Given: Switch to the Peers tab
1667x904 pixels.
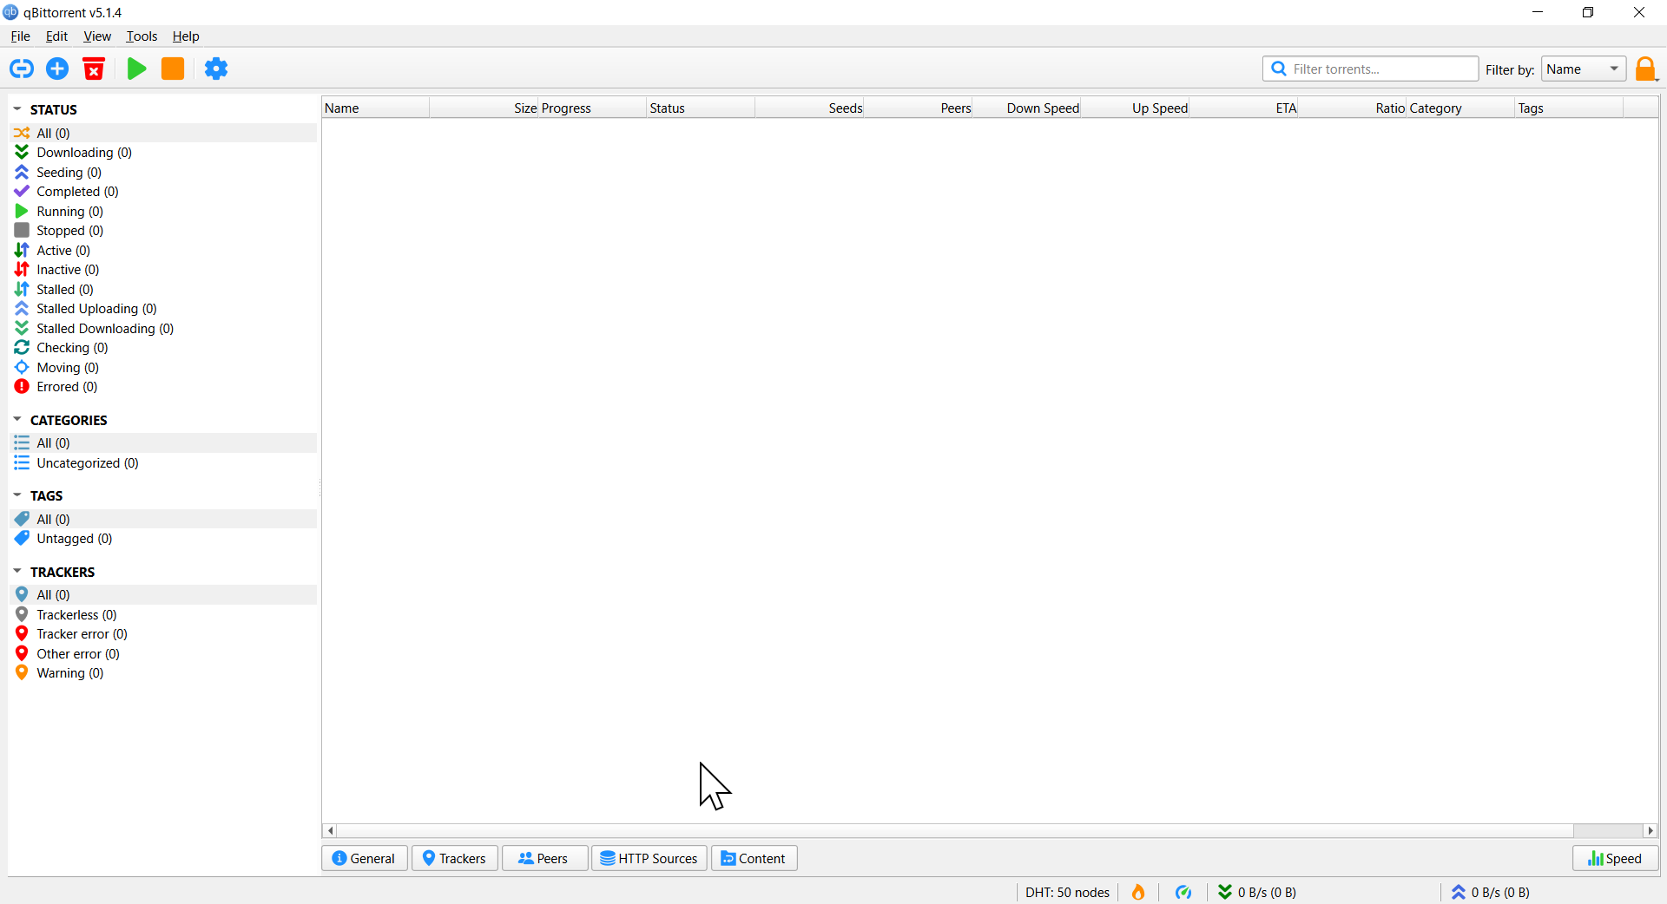Looking at the screenshot, I should 544,858.
